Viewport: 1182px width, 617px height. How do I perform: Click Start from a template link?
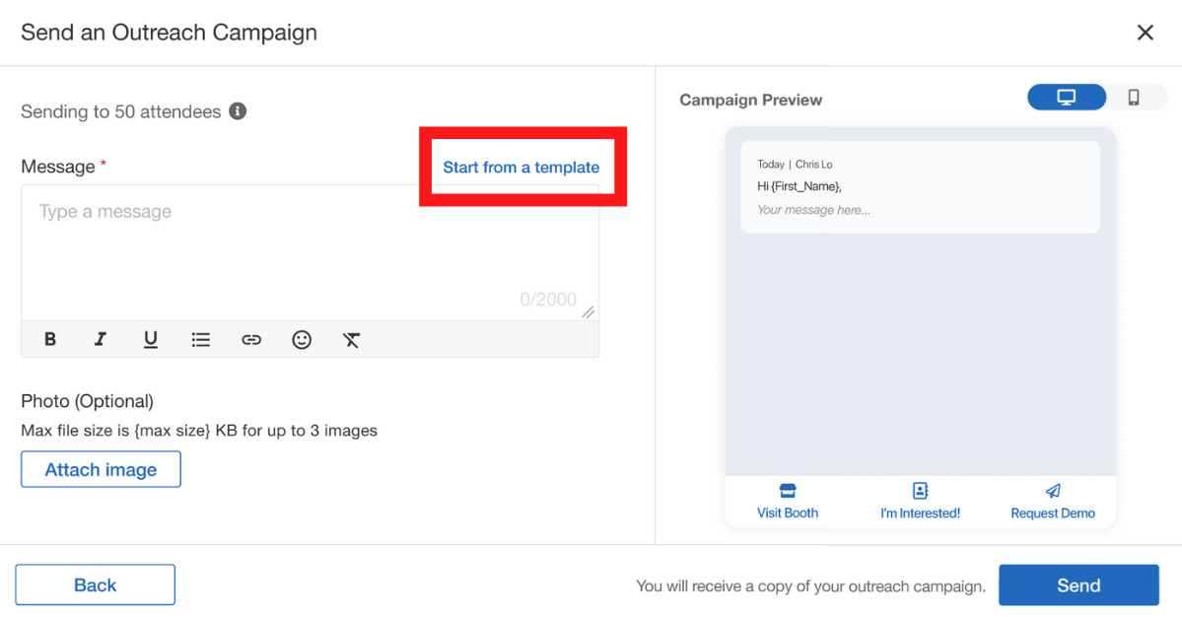click(x=521, y=168)
